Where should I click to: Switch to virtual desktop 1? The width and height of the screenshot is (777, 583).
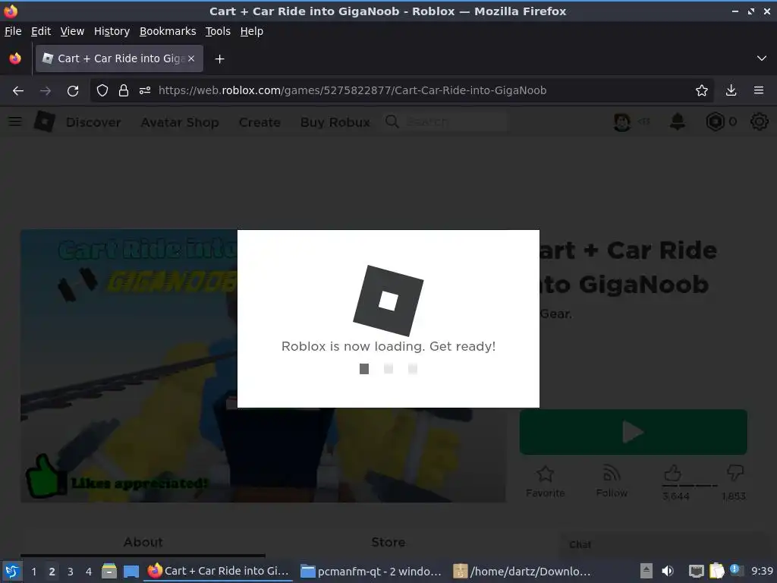33,572
